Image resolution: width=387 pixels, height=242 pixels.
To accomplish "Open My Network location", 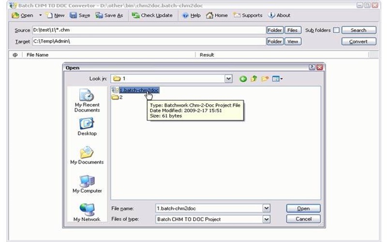I will tap(87, 212).
